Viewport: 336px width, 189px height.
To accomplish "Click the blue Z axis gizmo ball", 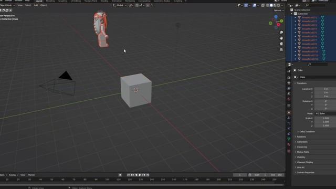I will tap(276, 17).
